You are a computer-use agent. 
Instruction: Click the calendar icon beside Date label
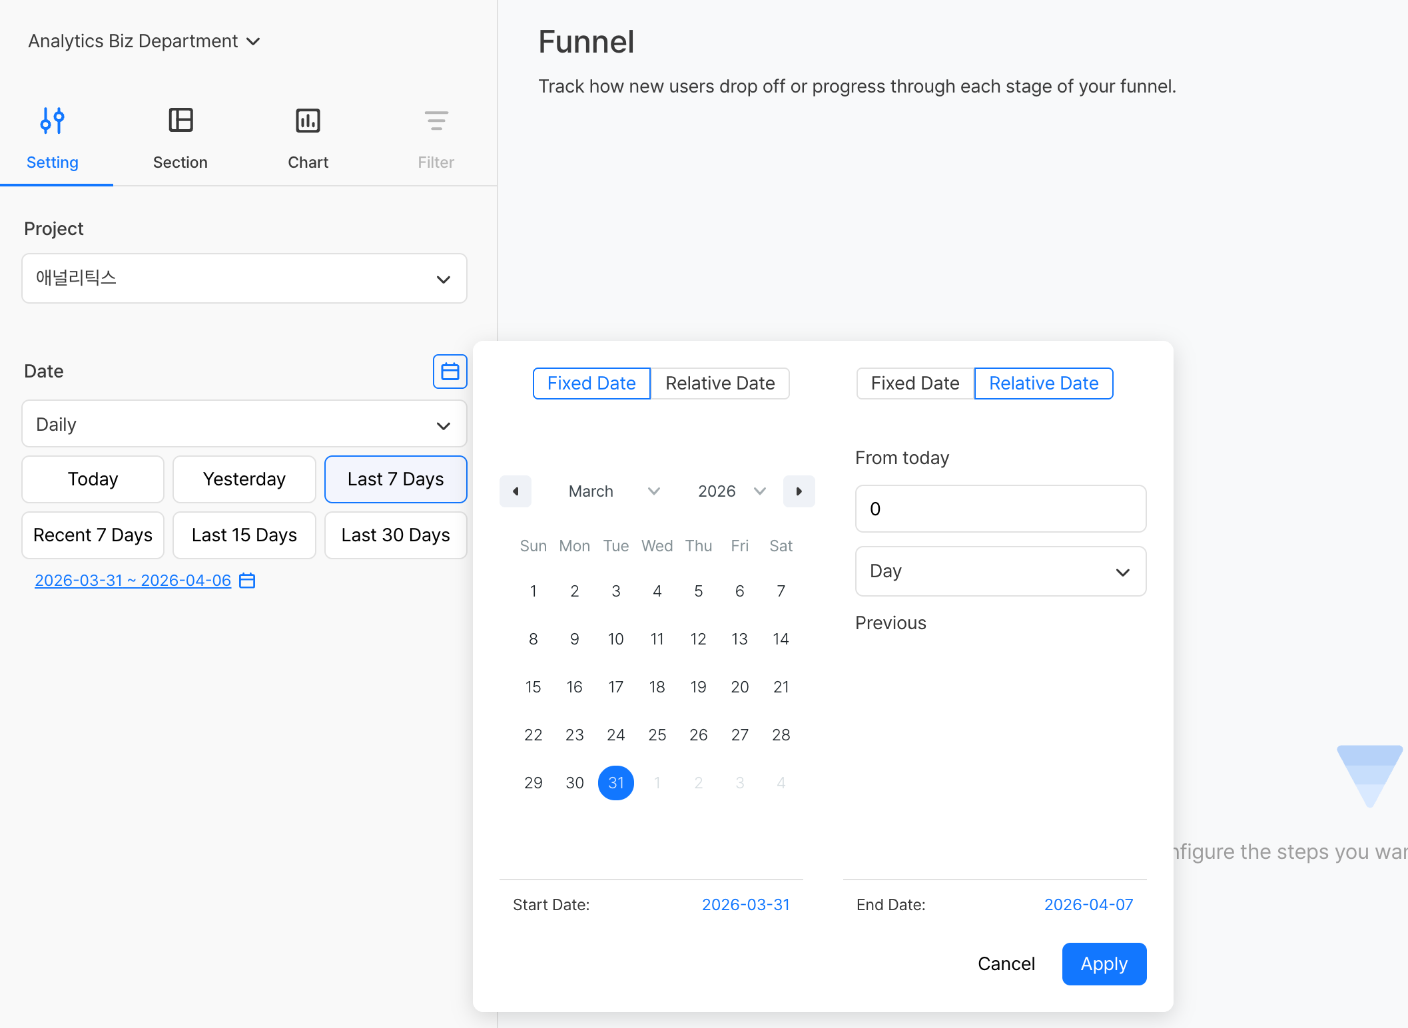pos(450,372)
